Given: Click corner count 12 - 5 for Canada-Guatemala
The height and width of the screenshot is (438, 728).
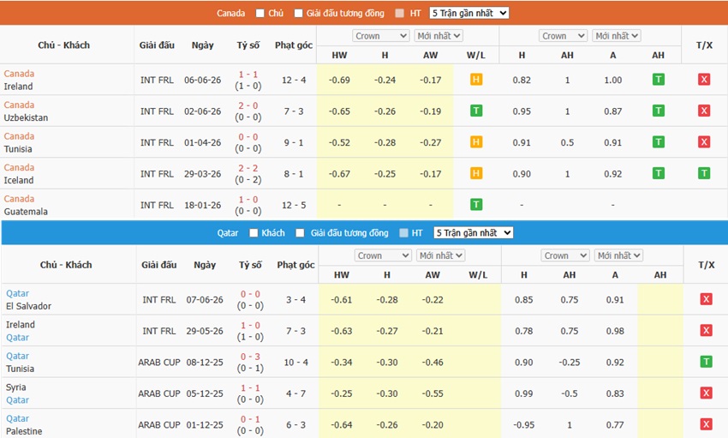Looking at the screenshot, I should (x=294, y=206).
